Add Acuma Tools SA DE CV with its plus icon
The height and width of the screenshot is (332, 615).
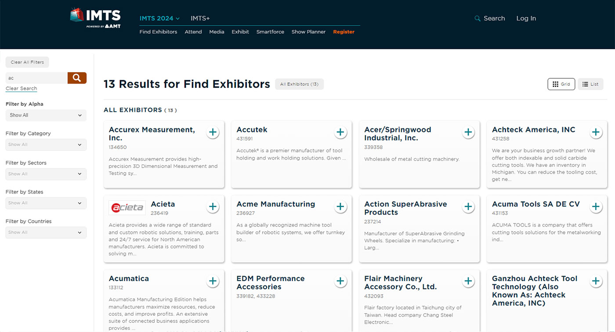[596, 206]
